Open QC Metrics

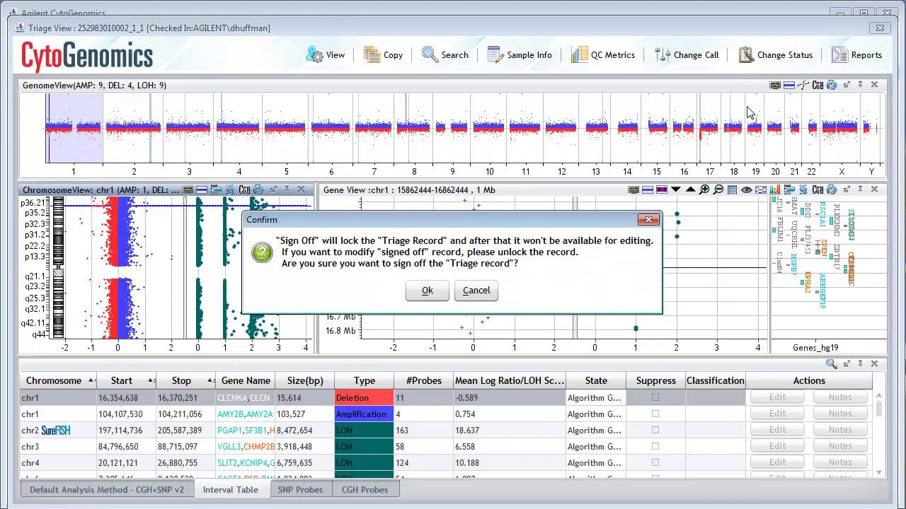pos(603,54)
